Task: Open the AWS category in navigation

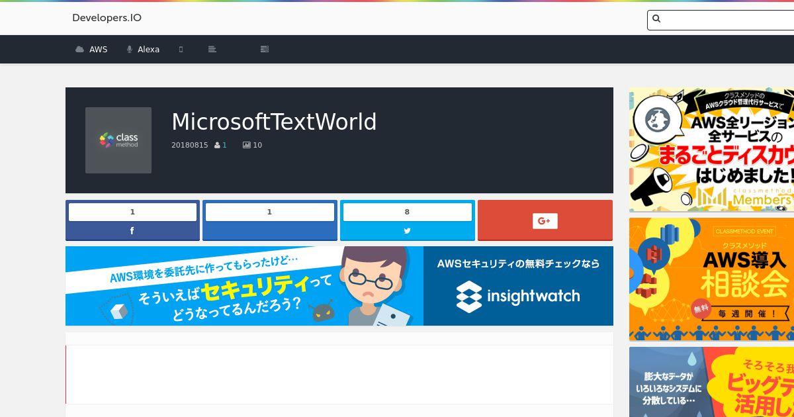Action: [x=91, y=49]
